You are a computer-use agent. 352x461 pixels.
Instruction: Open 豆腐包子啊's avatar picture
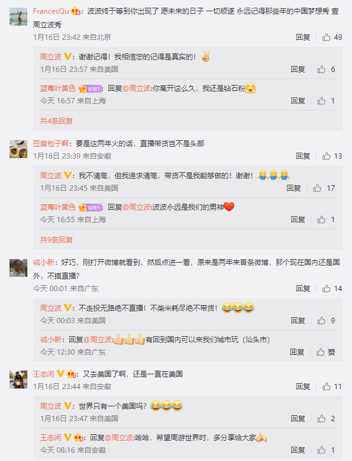pos(18,149)
